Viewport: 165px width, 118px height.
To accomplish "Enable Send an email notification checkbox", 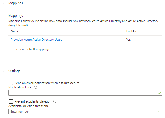I will coord(11,83).
